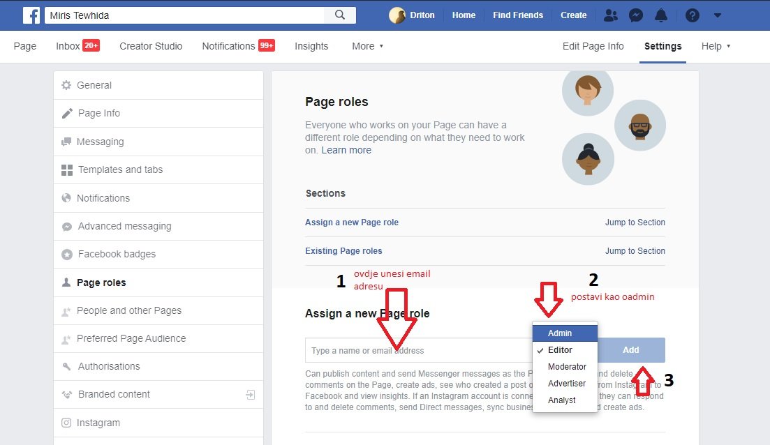Click the search magnifier icon
770x445 pixels.
pos(340,15)
